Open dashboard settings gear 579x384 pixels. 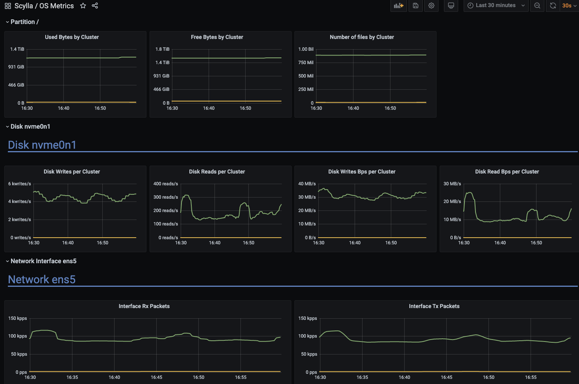(431, 6)
